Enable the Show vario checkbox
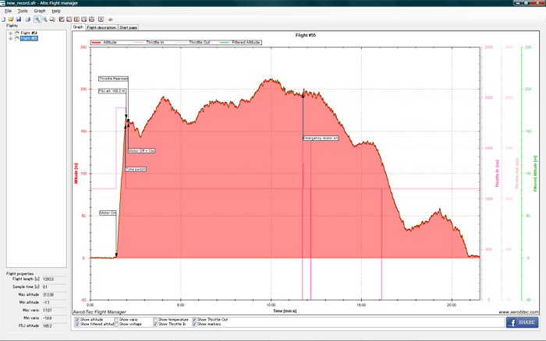Viewport: 546px width, 341px height. tap(116, 319)
